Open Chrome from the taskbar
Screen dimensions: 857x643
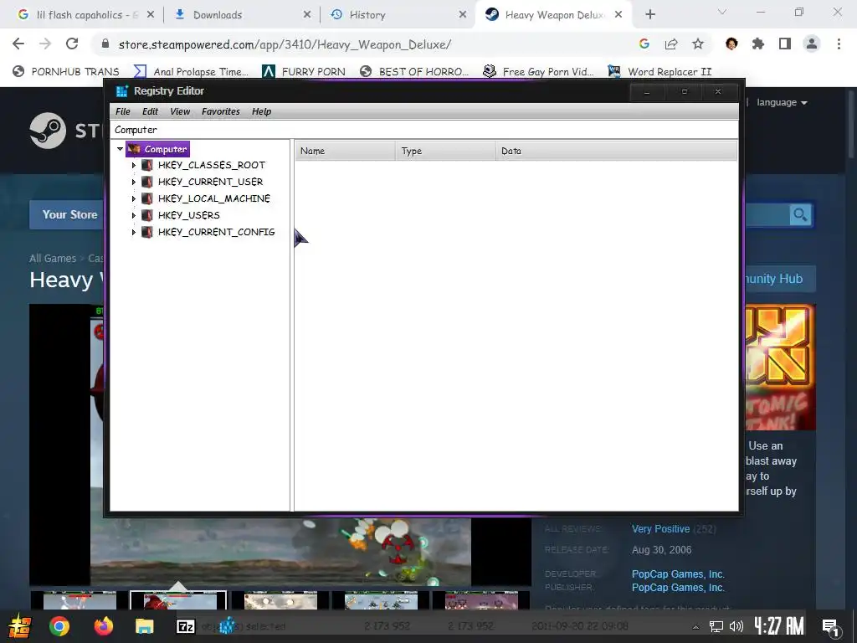coord(59,626)
